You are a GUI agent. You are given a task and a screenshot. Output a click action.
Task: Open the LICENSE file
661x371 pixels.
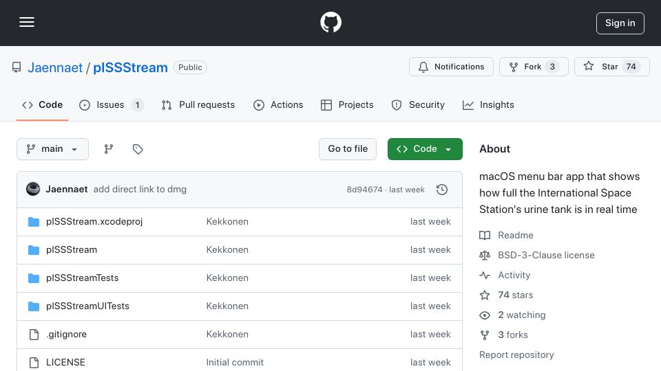pos(66,363)
